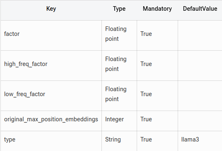This screenshot has height=151, width=222.
Task: Click the Type column header
Action: tap(119, 9)
